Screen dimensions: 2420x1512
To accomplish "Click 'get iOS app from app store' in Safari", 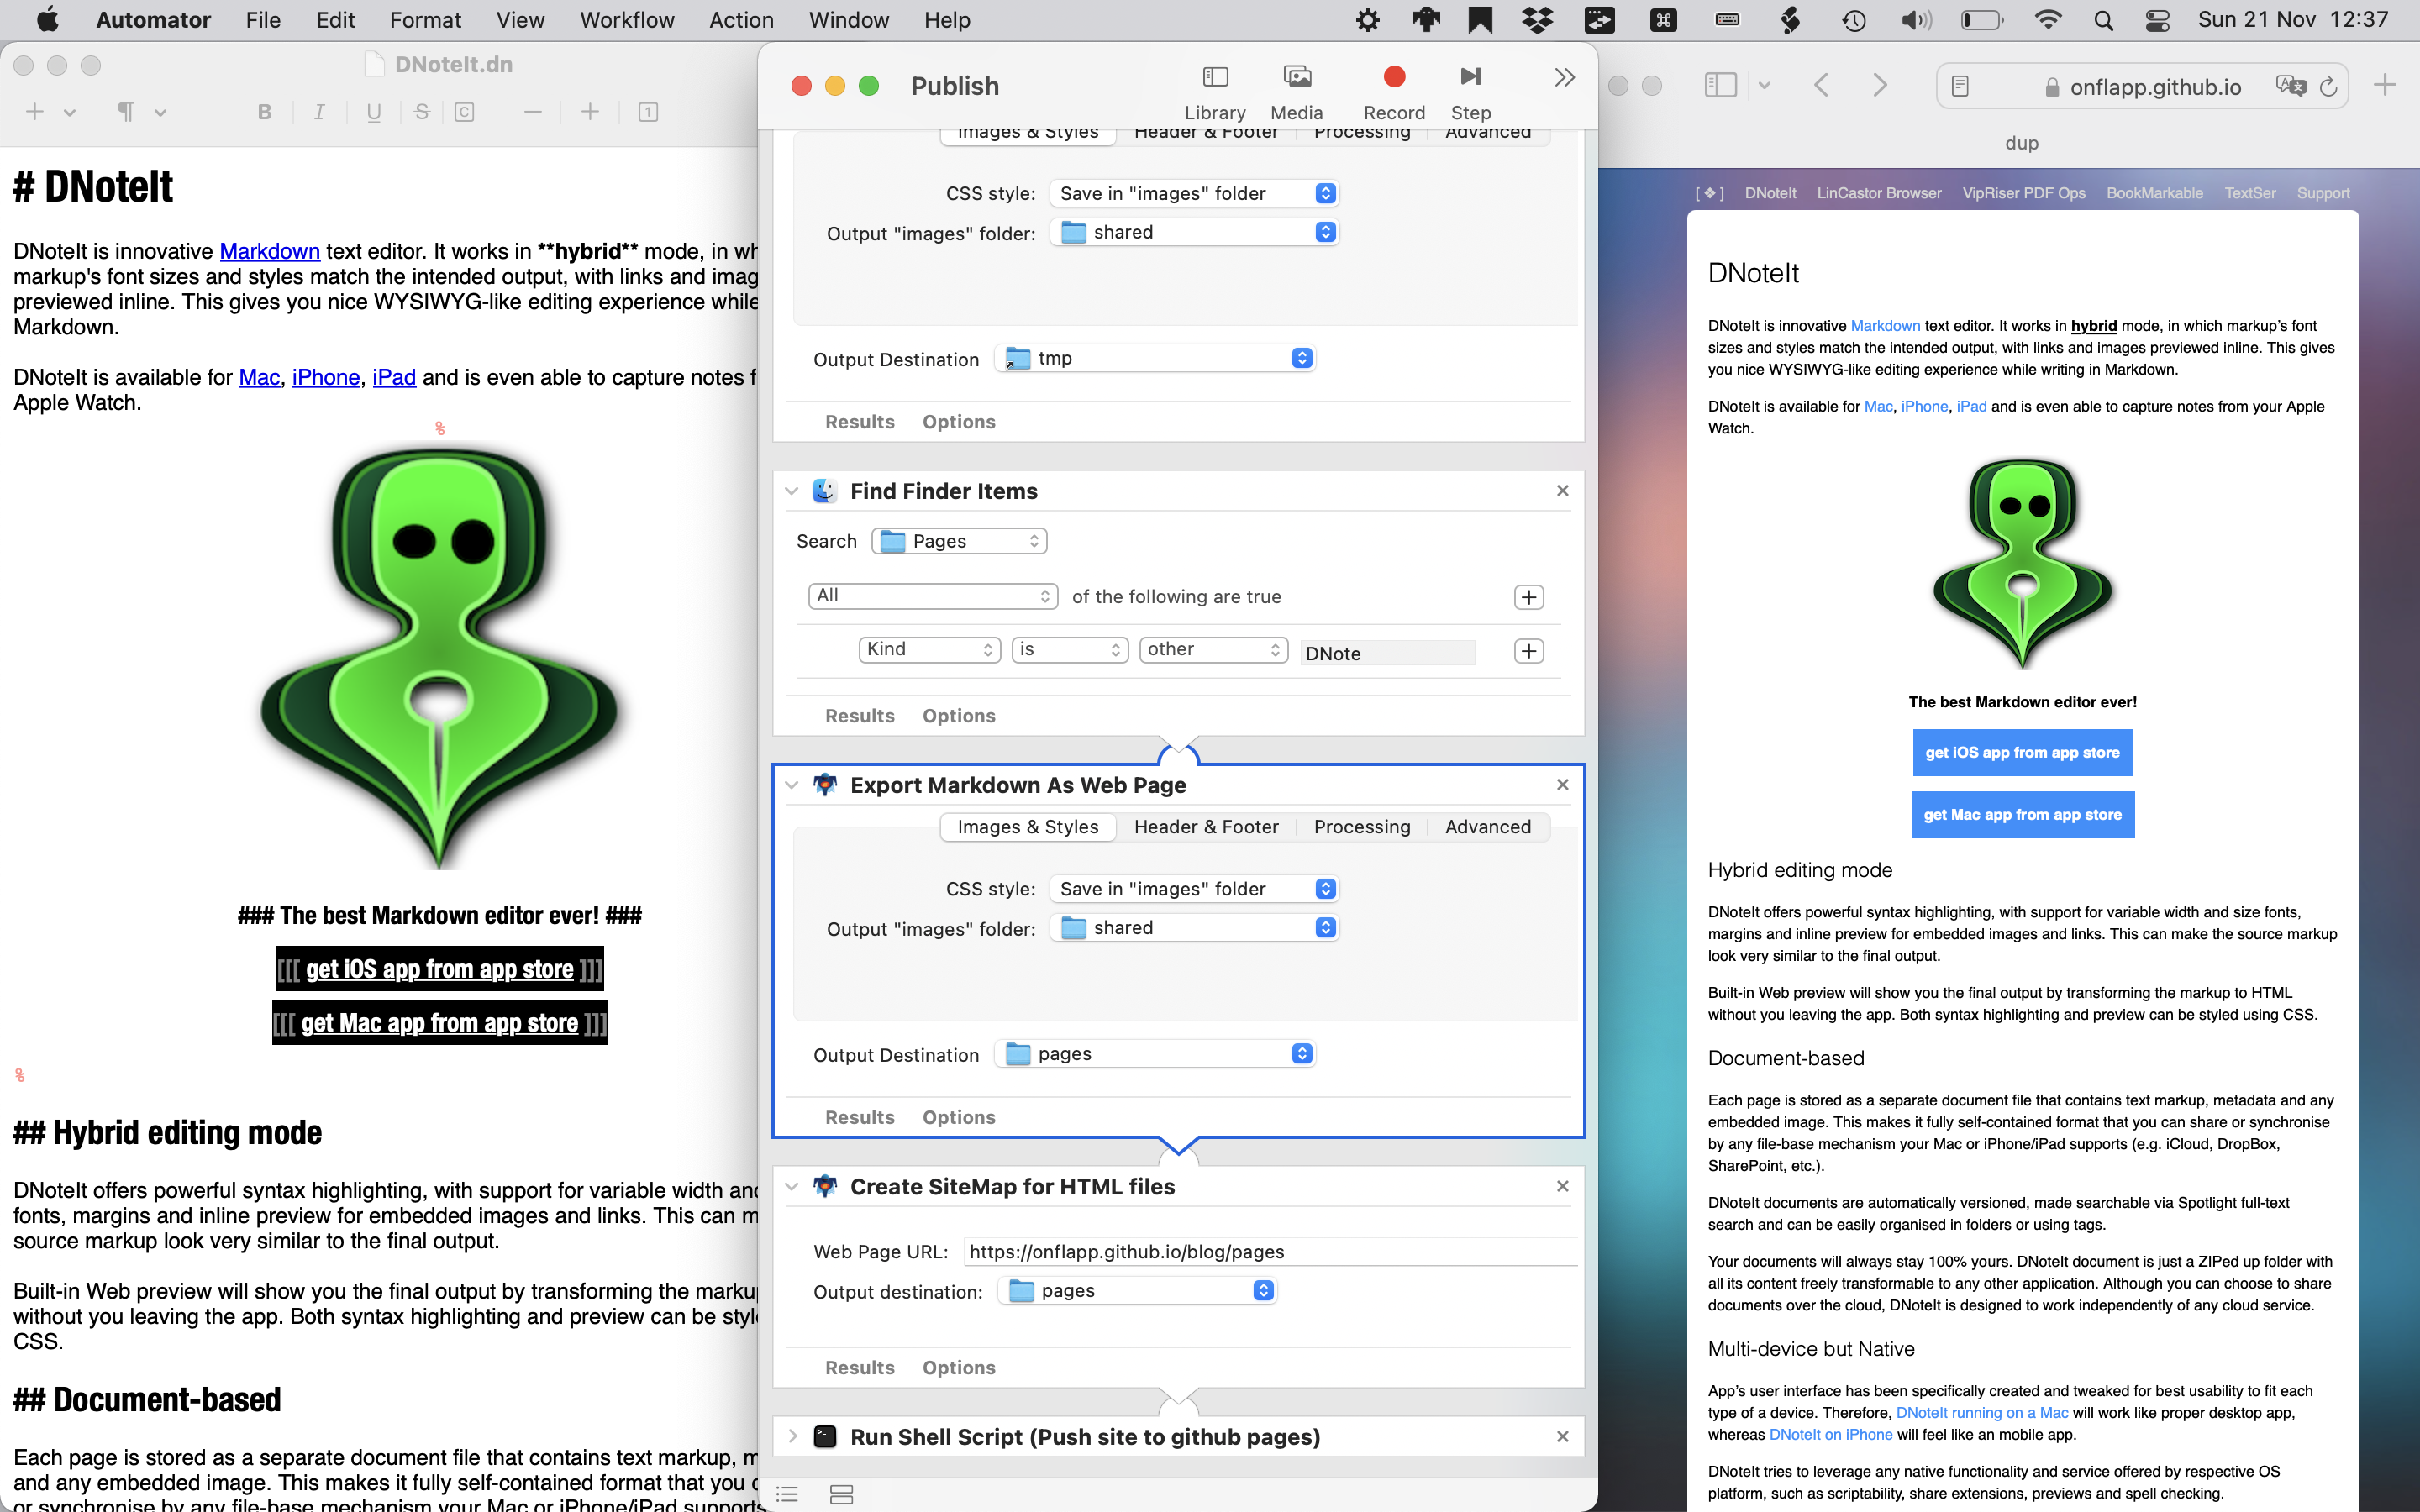I will pyautogui.click(x=2022, y=753).
